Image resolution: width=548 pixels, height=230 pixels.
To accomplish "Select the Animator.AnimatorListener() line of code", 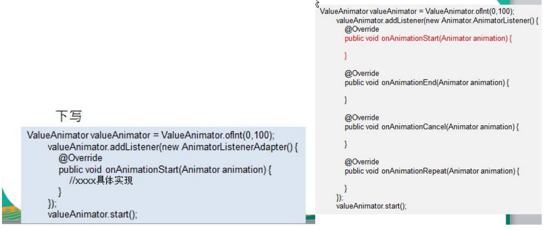I will [437, 21].
